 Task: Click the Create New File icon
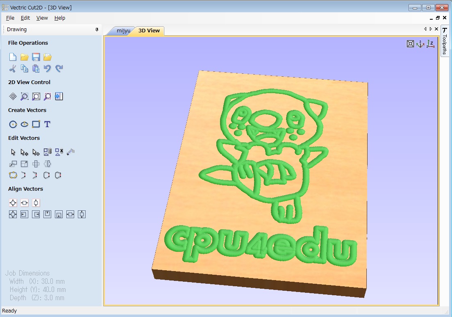point(13,57)
